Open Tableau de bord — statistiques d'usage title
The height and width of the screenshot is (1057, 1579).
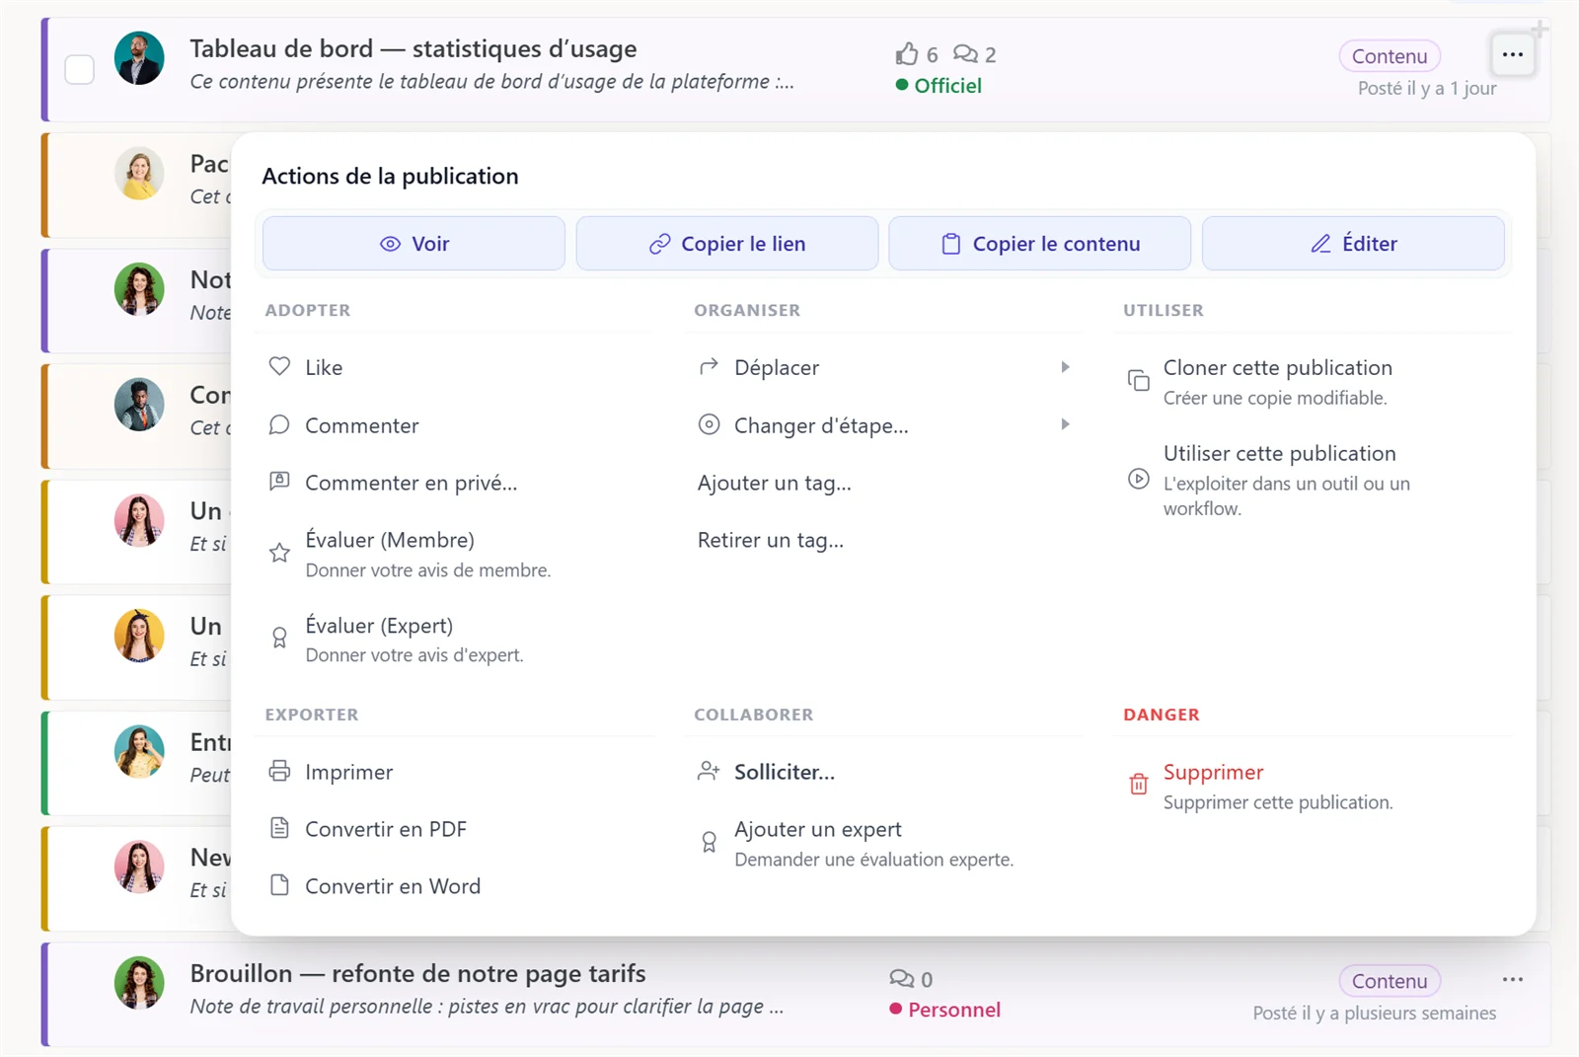coord(414,48)
